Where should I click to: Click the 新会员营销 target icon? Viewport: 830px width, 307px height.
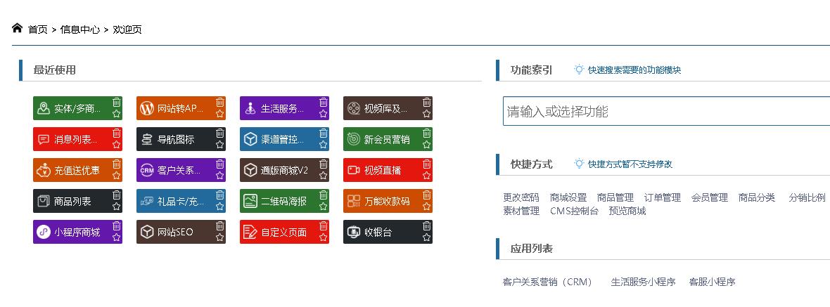tap(354, 140)
